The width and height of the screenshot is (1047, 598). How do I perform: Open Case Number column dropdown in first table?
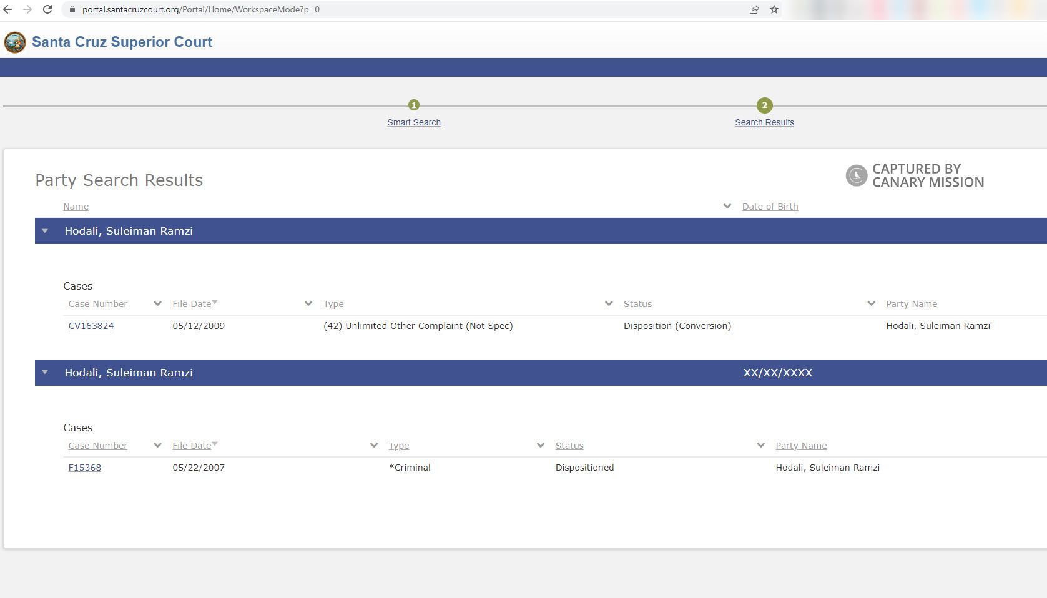click(157, 304)
